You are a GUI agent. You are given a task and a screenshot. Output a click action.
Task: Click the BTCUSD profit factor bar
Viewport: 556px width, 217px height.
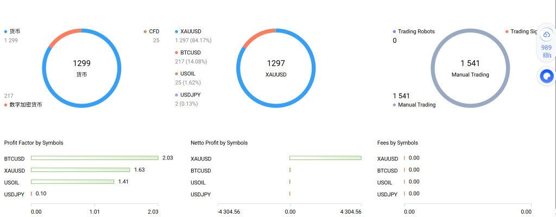pos(94,158)
